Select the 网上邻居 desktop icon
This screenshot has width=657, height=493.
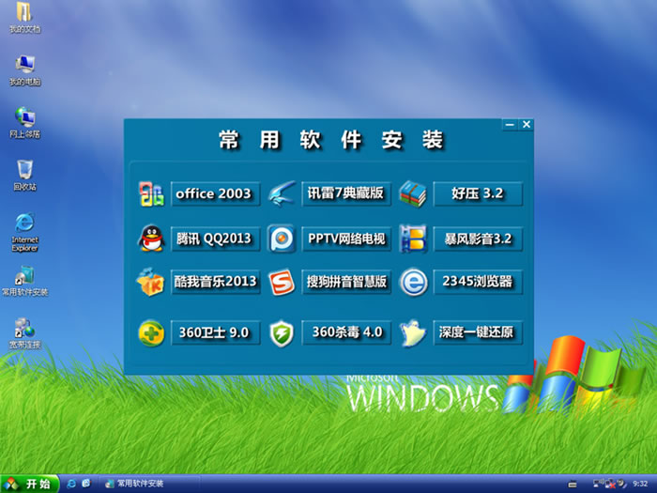point(24,123)
